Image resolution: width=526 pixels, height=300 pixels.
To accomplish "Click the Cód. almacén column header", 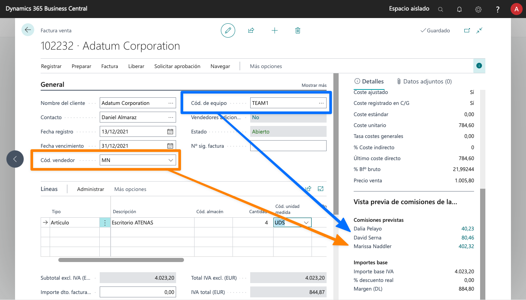I will 210,212.
